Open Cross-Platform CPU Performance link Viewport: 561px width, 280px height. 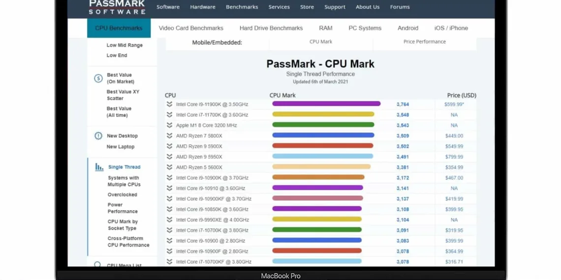[128, 241]
